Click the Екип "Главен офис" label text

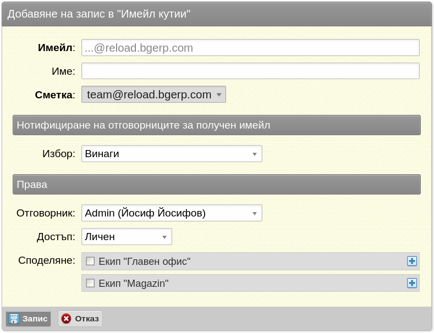(145, 262)
